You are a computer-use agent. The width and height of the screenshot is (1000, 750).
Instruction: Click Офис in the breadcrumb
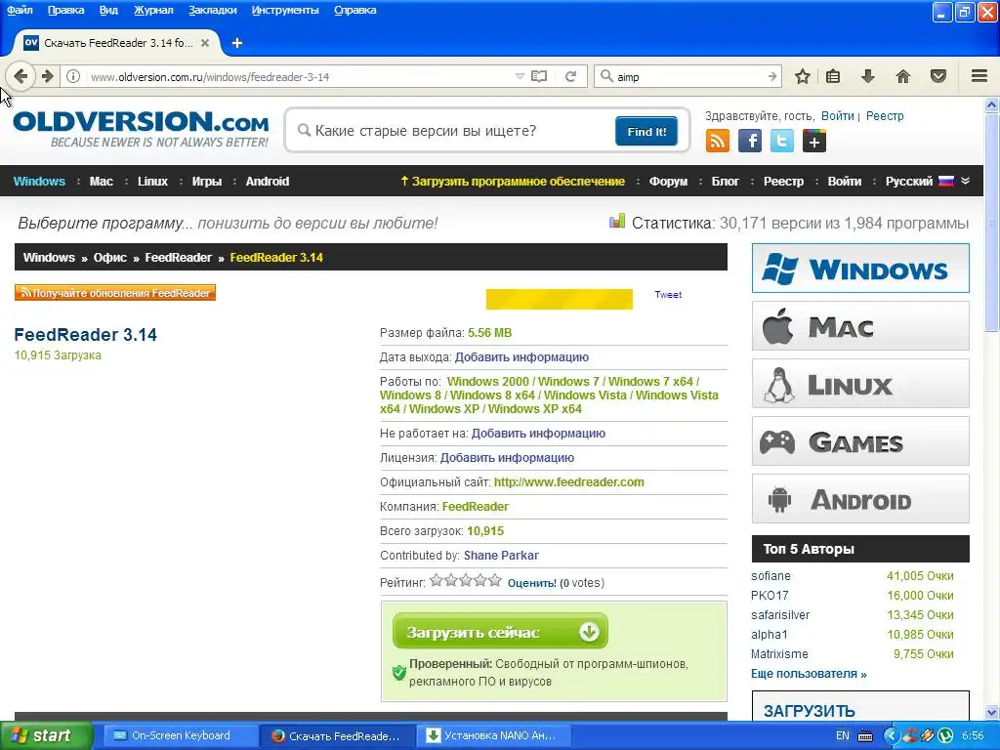click(x=109, y=258)
